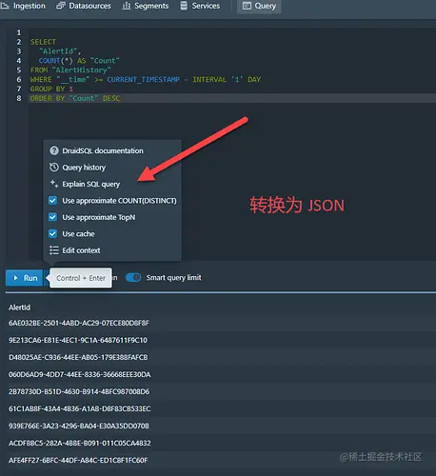
Task: Click line number 1 in the gutter
Action: pos(19,32)
